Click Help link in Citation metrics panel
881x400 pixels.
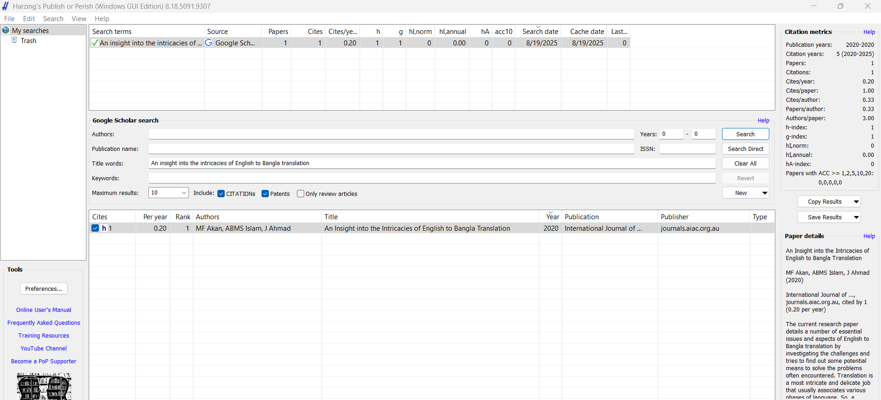pos(869,32)
